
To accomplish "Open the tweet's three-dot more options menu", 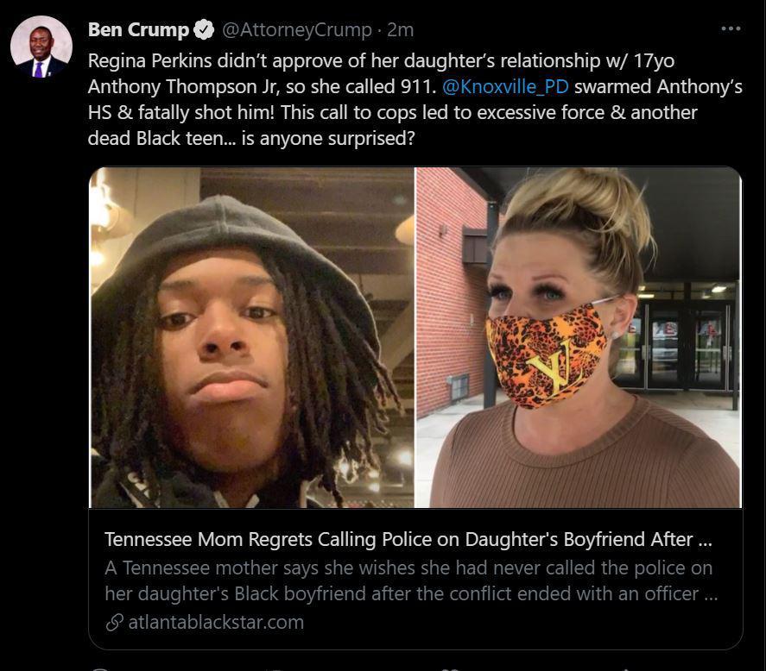I will pos(731,28).
